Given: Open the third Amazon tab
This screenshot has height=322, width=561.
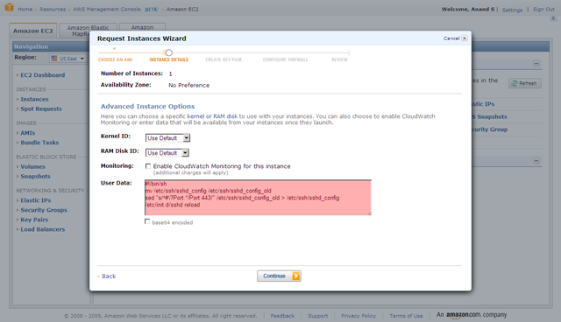Looking at the screenshot, I should coord(142,27).
